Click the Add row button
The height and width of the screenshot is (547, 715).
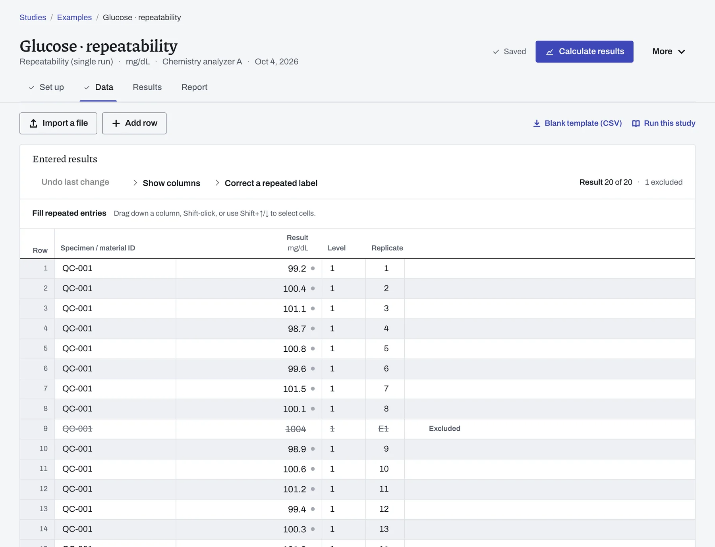coord(134,123)
